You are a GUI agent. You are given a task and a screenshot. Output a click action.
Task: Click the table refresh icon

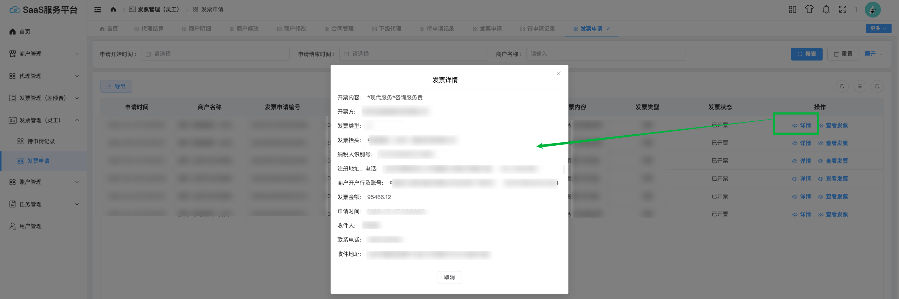842,86
